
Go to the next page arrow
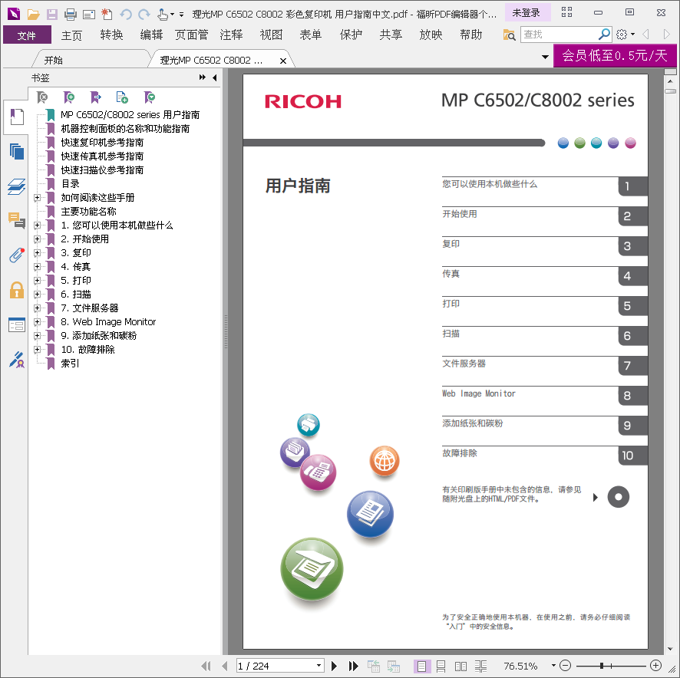click(334, 666)
